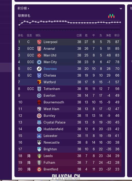Sort table by 积分 column header
132x181 pixels.
pos(117,35)
